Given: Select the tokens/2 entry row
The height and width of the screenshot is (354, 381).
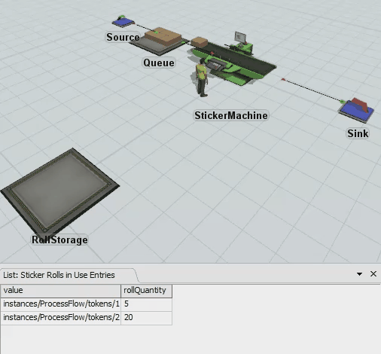Looking at the screenshot, I should coord(87,318).
